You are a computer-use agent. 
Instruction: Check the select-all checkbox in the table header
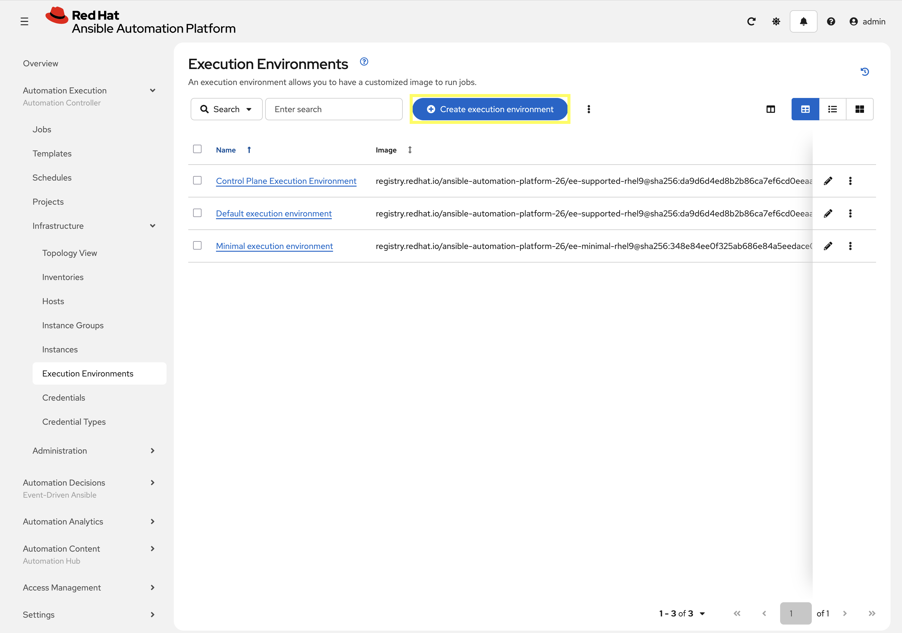coord(197,149)
